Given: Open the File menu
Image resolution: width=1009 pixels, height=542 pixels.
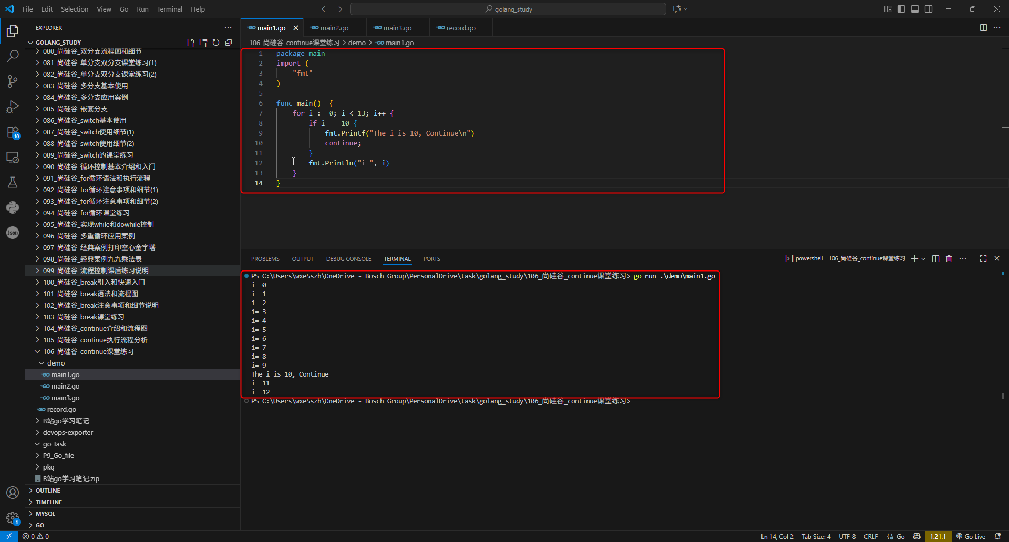Looking at the screenshot, I should coord(28,9).
